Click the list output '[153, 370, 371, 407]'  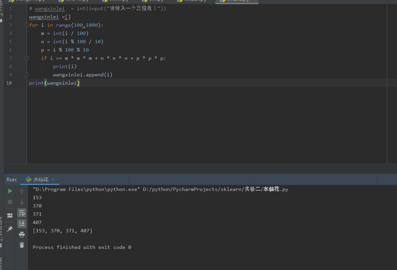pyautogui.click(x=62, y=231)
